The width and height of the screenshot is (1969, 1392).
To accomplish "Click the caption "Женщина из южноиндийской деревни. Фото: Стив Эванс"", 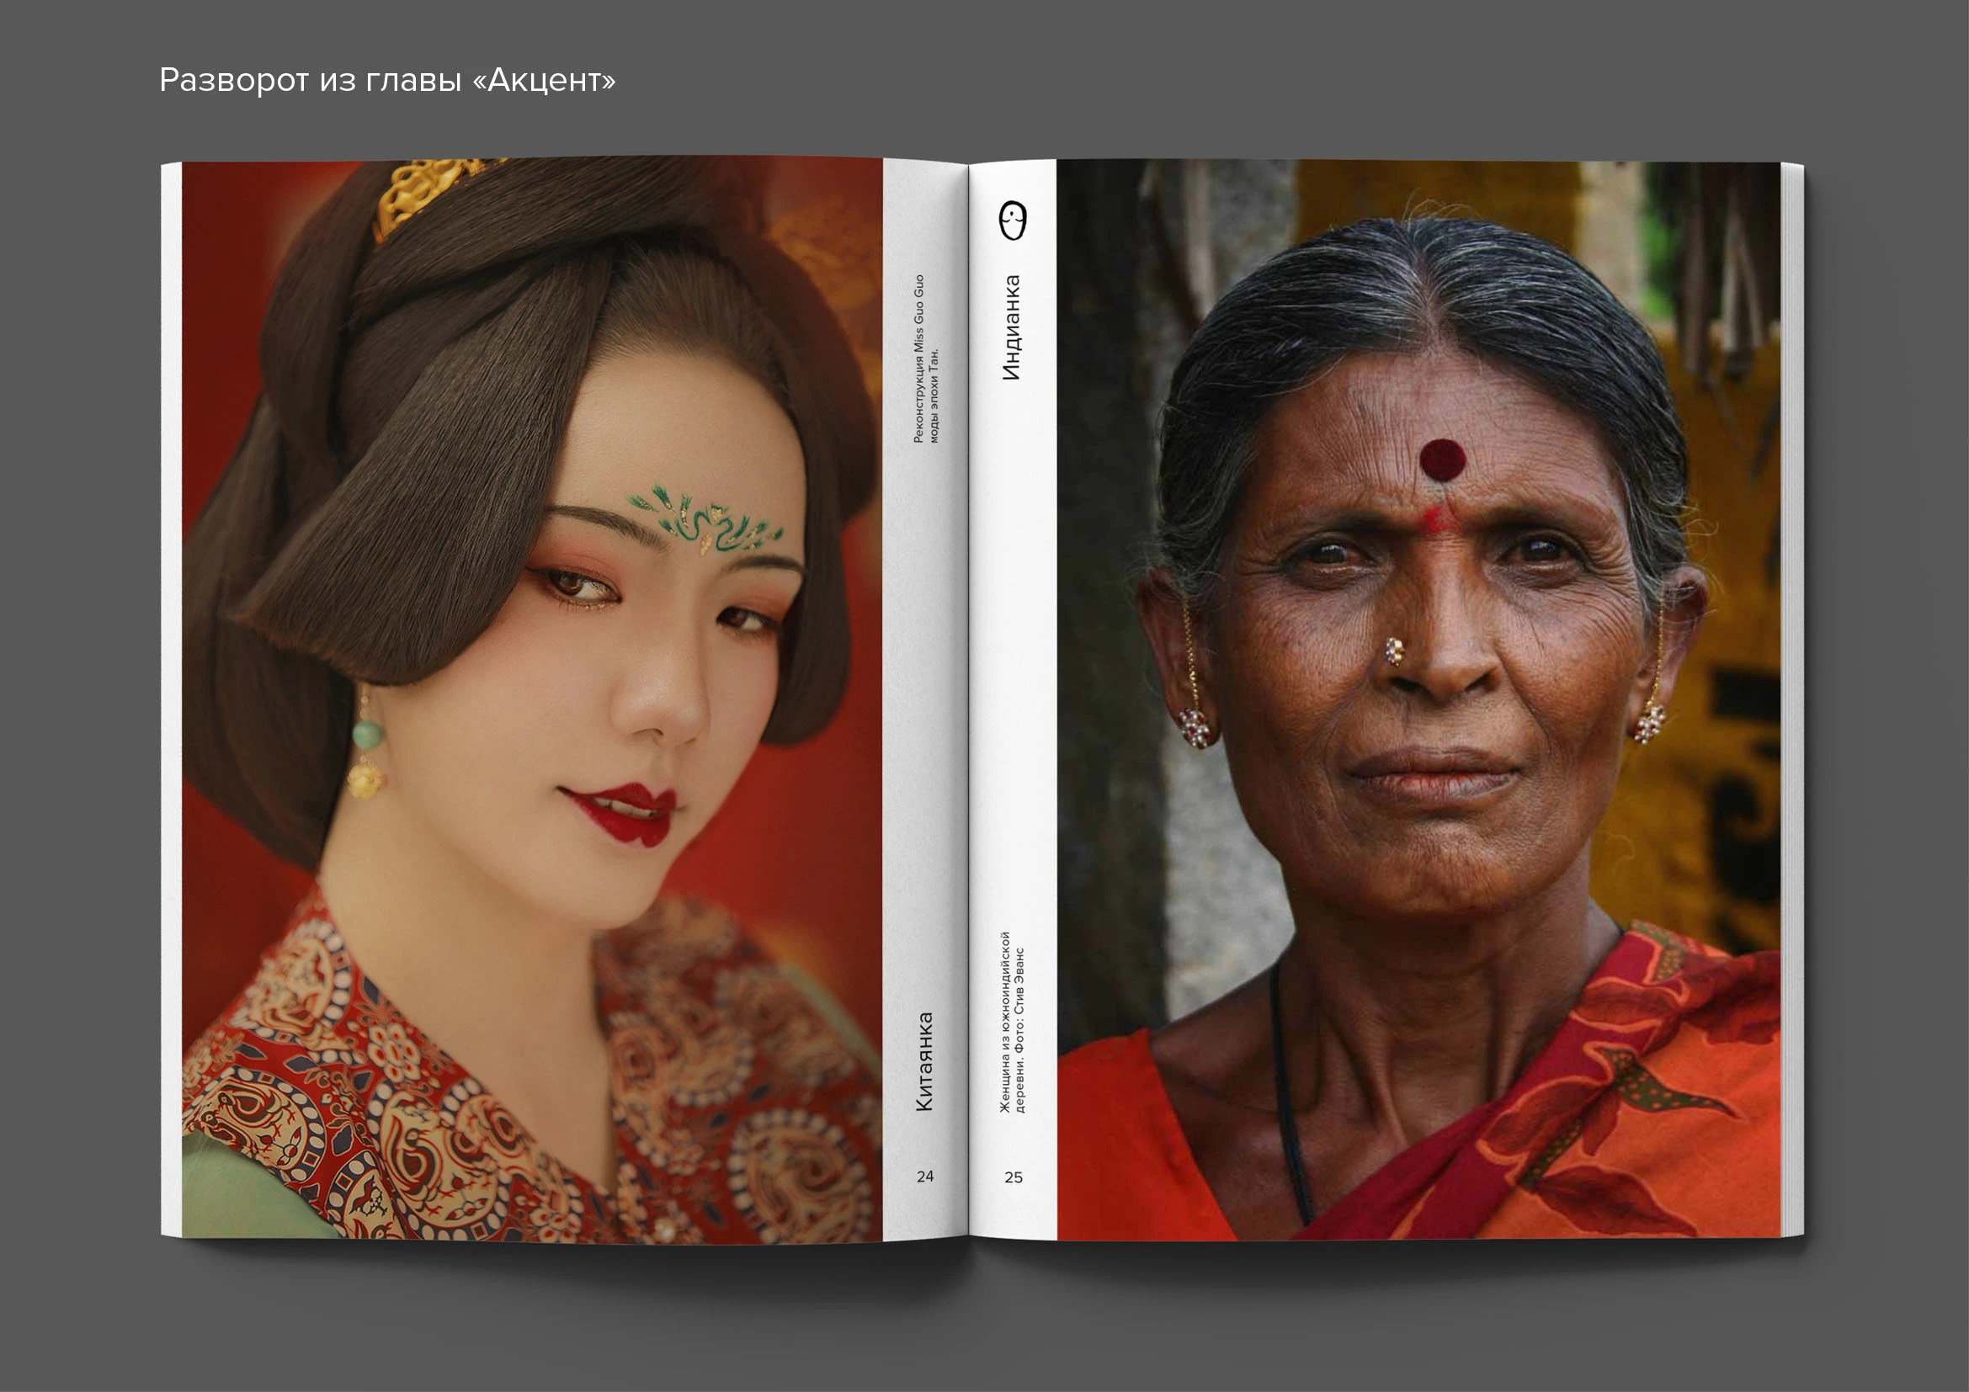I will [x=1012, y=1022].
